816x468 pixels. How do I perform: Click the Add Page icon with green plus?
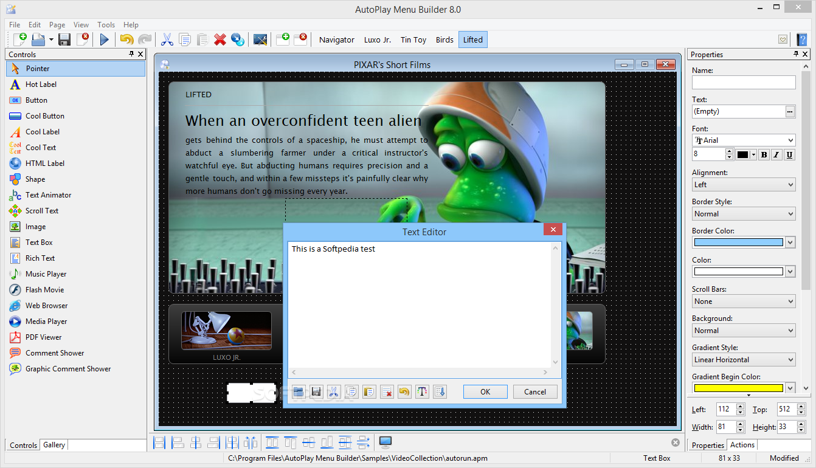tap(283, 40)
